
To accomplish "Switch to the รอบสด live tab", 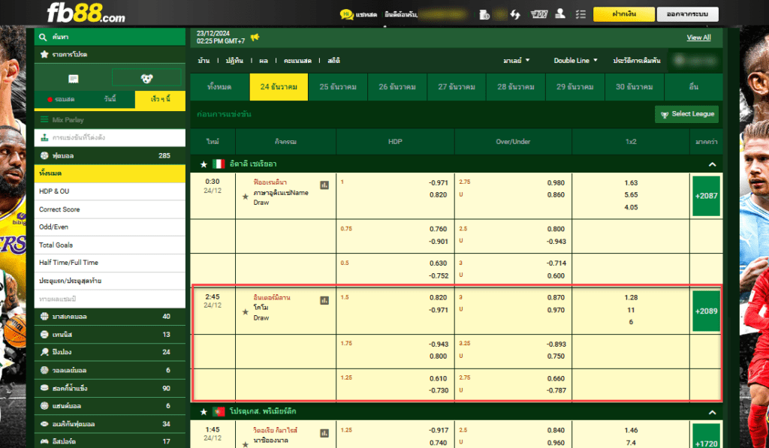I will coord(62,99).
